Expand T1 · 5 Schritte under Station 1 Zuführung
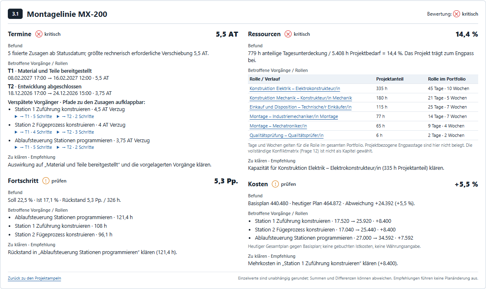This screenshot has width=486, height=289. click(x=33, y=117)
